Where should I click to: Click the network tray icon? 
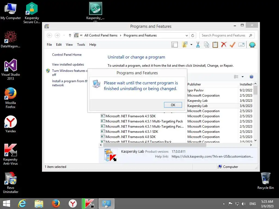(237, 204)
